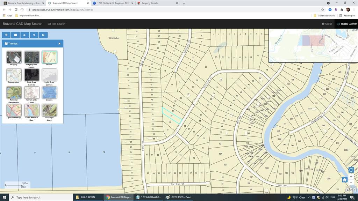
Task: Click the About link in header
Action: (x=327, y=24)
